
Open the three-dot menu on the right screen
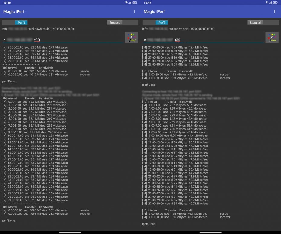coord(275,11)
